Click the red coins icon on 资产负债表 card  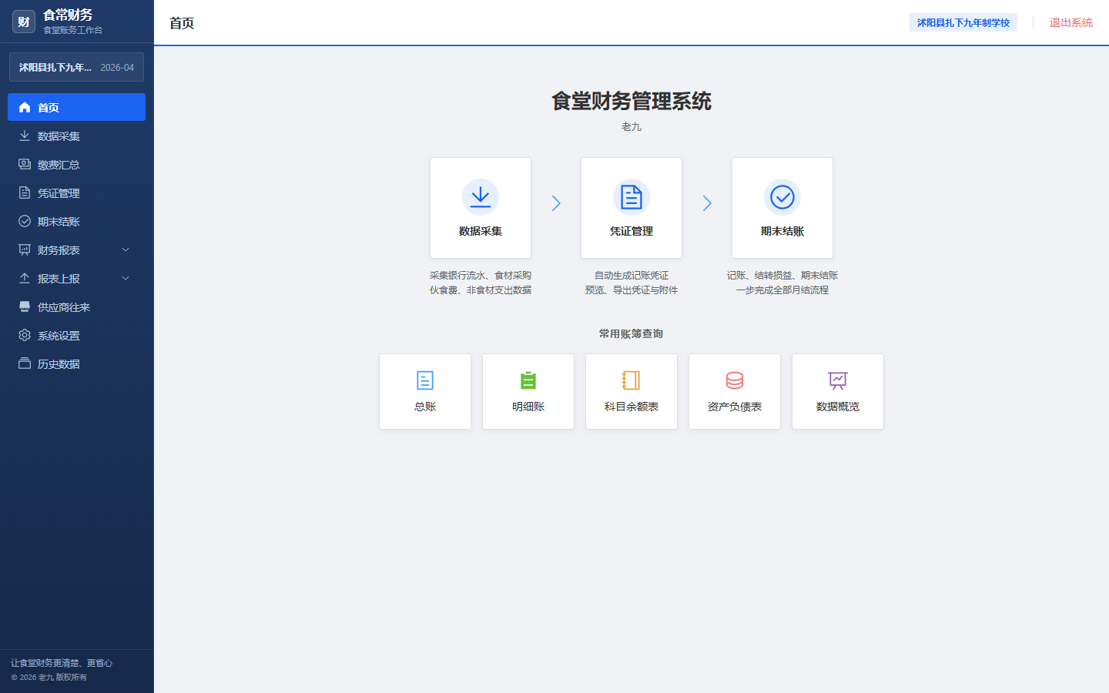(735, 380)
